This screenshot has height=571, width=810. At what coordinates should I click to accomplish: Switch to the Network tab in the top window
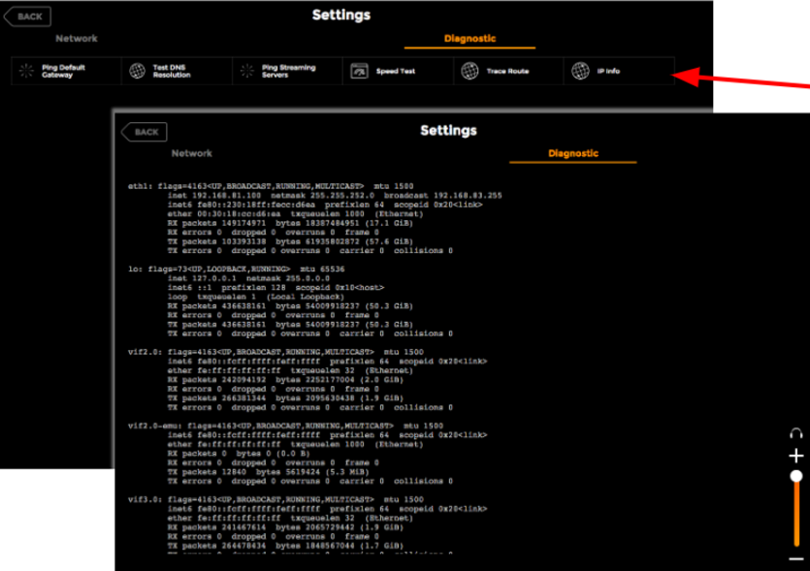tap(76, 39)
